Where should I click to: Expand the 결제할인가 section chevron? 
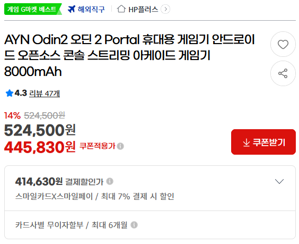[x=279, y=181]
